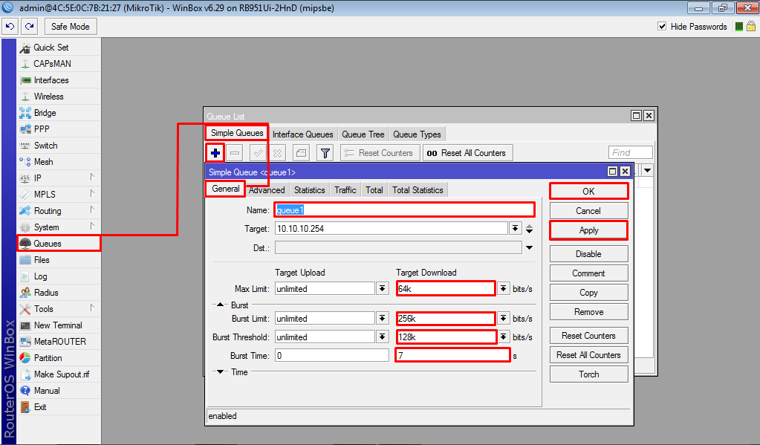Open the Advanced tab
Image resolution: width=760 pixels, height=445 pixels.
267,190
